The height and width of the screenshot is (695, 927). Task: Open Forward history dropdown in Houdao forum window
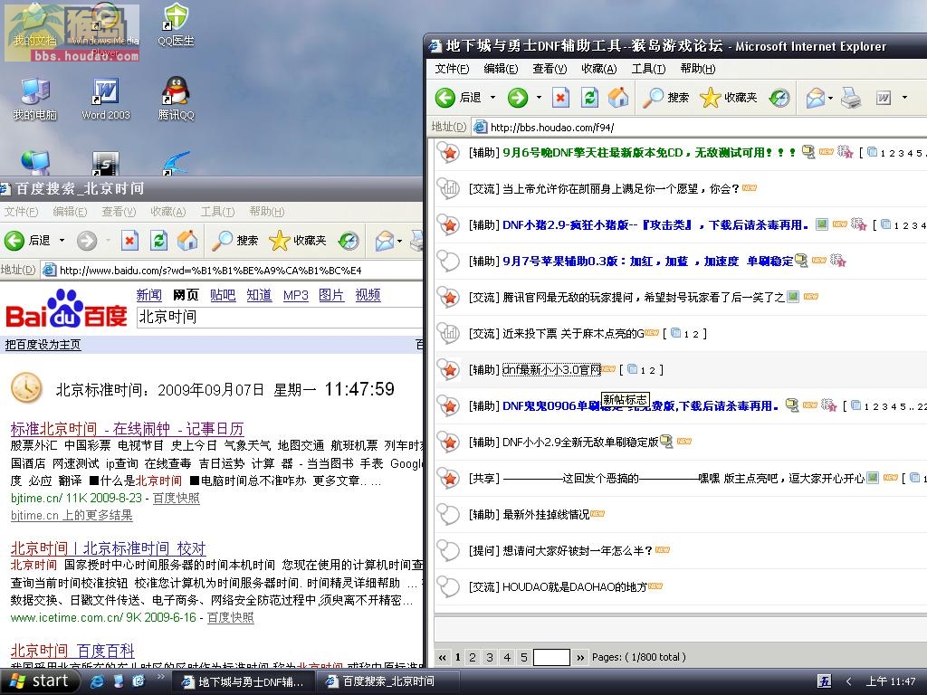tap(539, 98)
